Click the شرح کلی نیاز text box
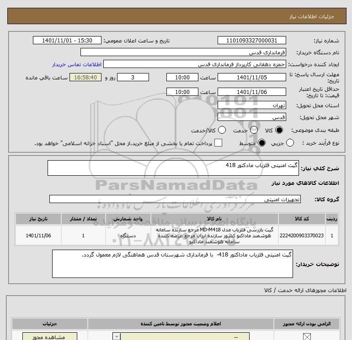Screen dimensions: 352x340 (173, 168)
